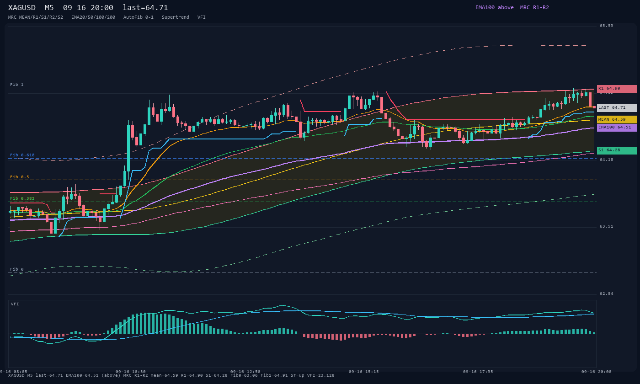This screenshot has height=384, width=640.
Task: Select the EMA20/50/100/200 legend entry
Action: click(93, 17)
